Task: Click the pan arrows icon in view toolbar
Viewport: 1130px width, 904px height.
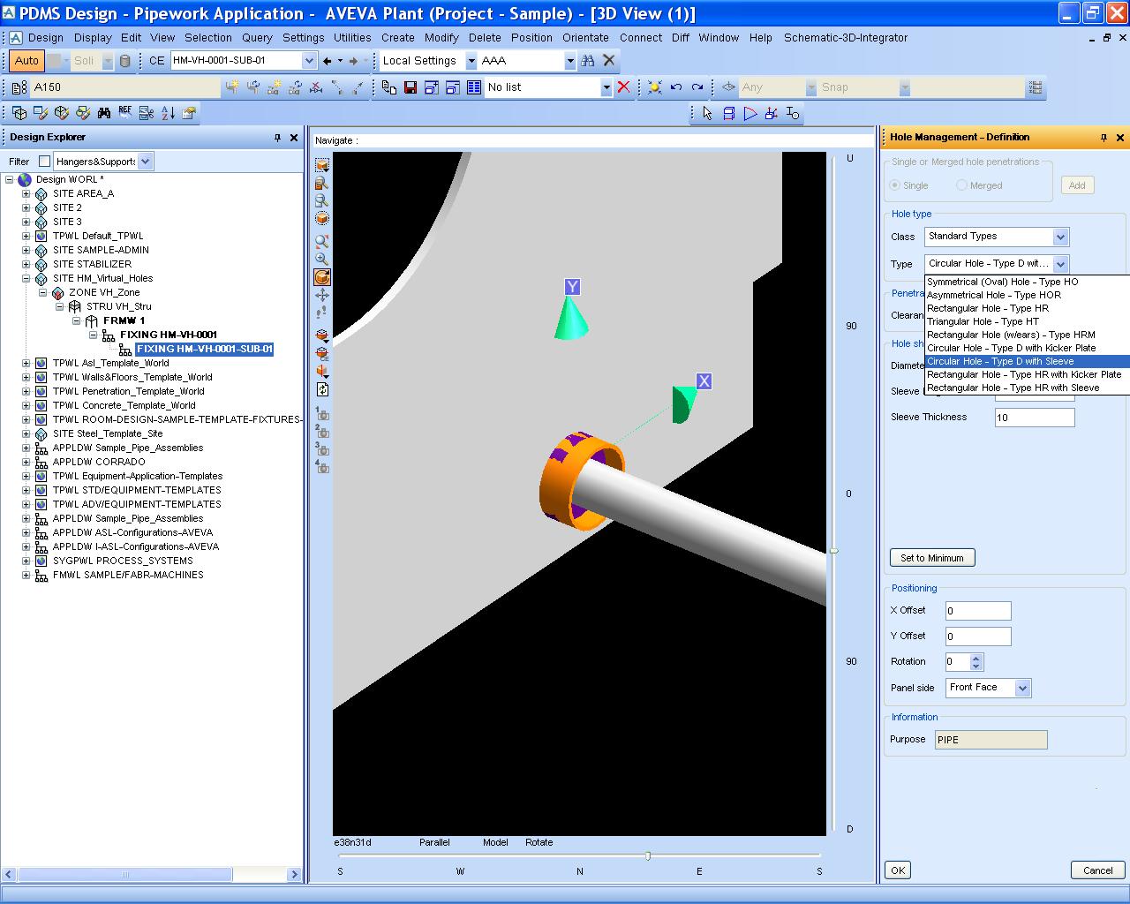Action: (322, 295)
